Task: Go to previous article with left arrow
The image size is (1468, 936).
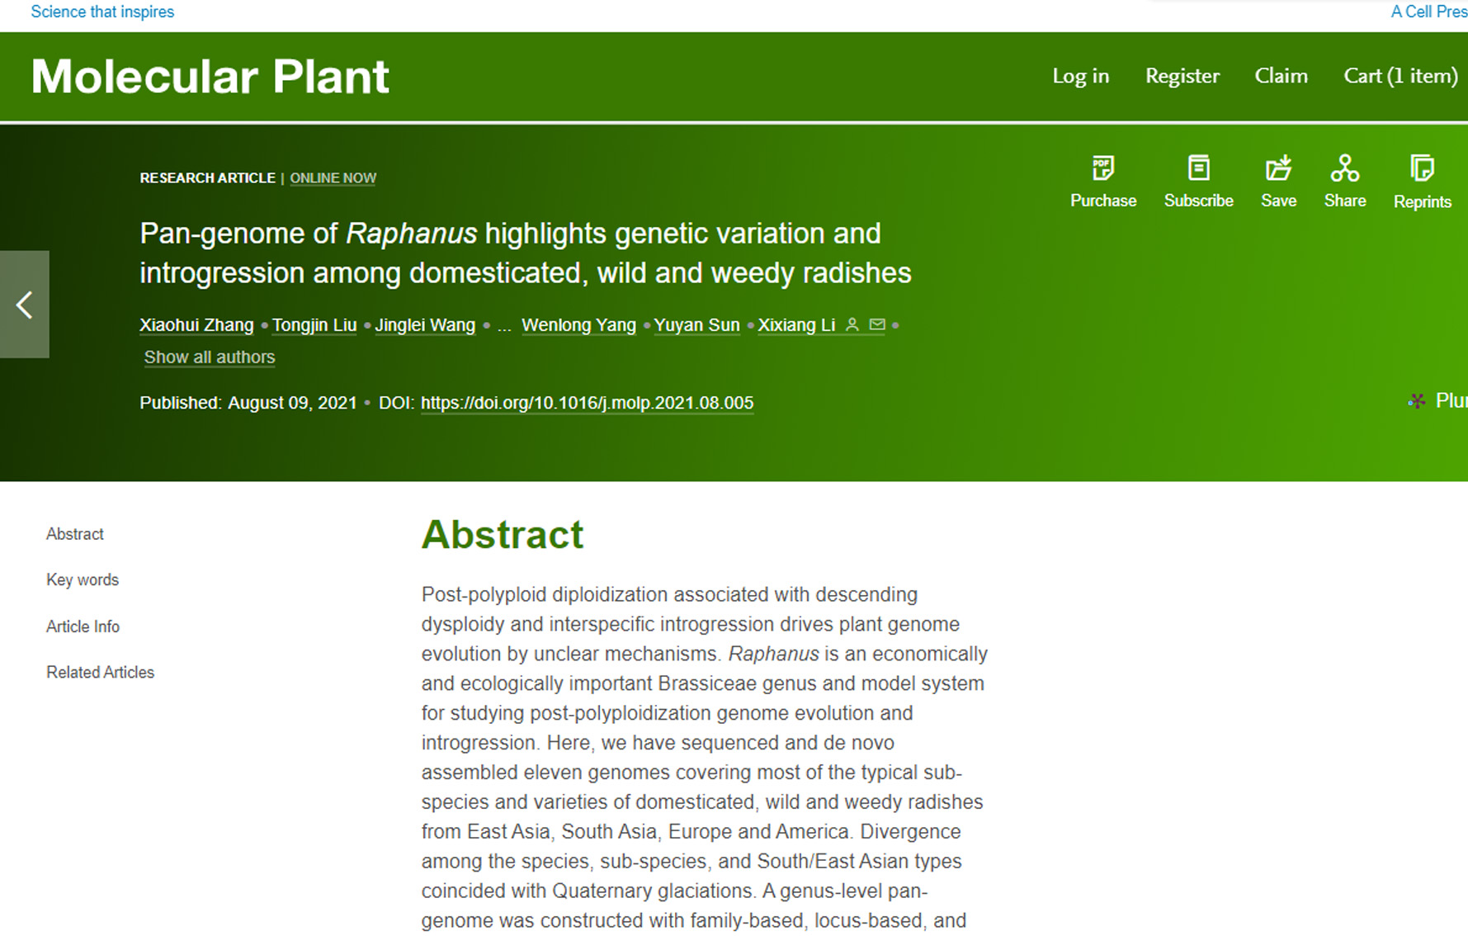Action: (25, 305)
